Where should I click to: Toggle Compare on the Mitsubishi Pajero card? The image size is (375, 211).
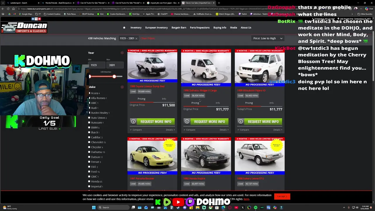pos(243,130)
